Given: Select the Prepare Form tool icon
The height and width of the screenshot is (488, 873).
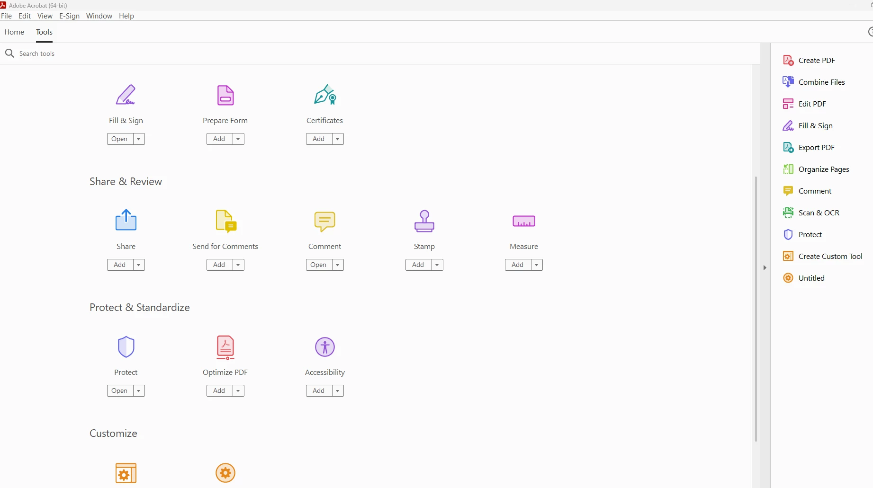Looking at the screenshot, I should pos(225,95).
